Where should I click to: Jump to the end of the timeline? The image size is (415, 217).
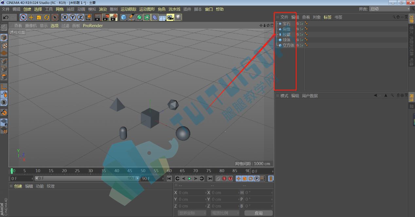click(210, 178)
